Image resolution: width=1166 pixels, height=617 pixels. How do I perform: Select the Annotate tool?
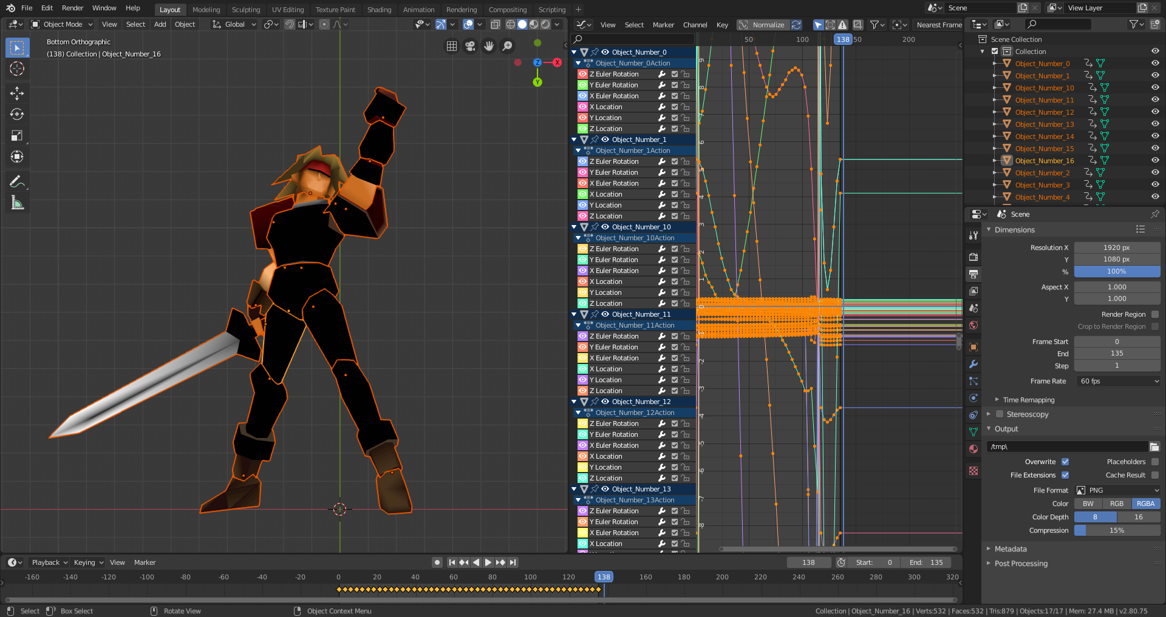[17, 181]
